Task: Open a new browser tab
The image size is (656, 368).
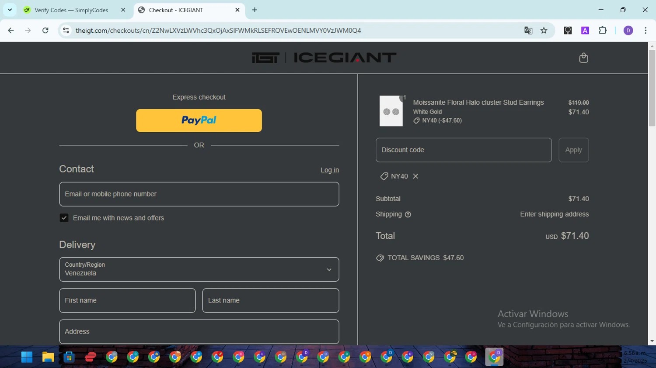Action: [255, 10]
